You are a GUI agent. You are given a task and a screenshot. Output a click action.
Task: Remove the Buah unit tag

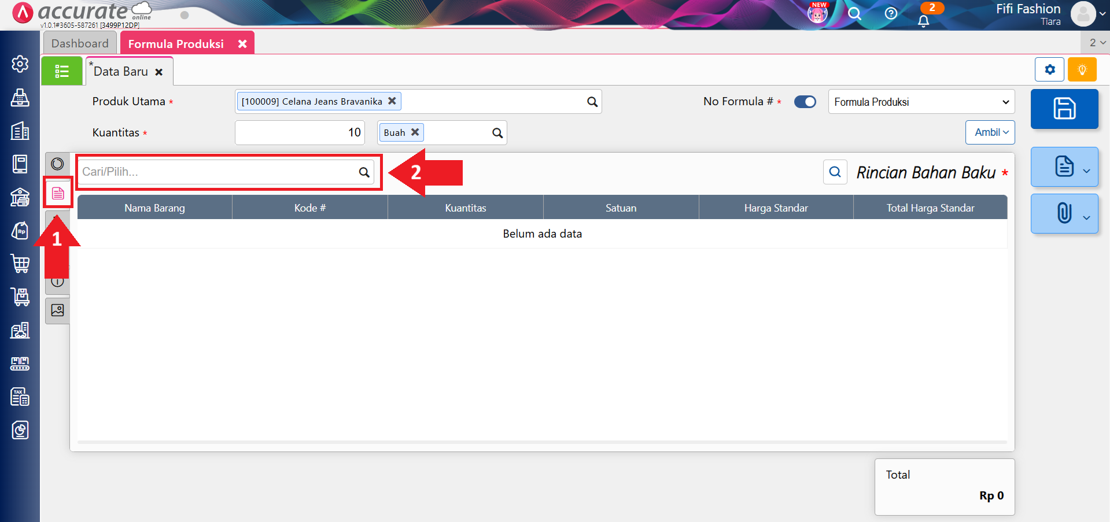click(x=415, y=132)
